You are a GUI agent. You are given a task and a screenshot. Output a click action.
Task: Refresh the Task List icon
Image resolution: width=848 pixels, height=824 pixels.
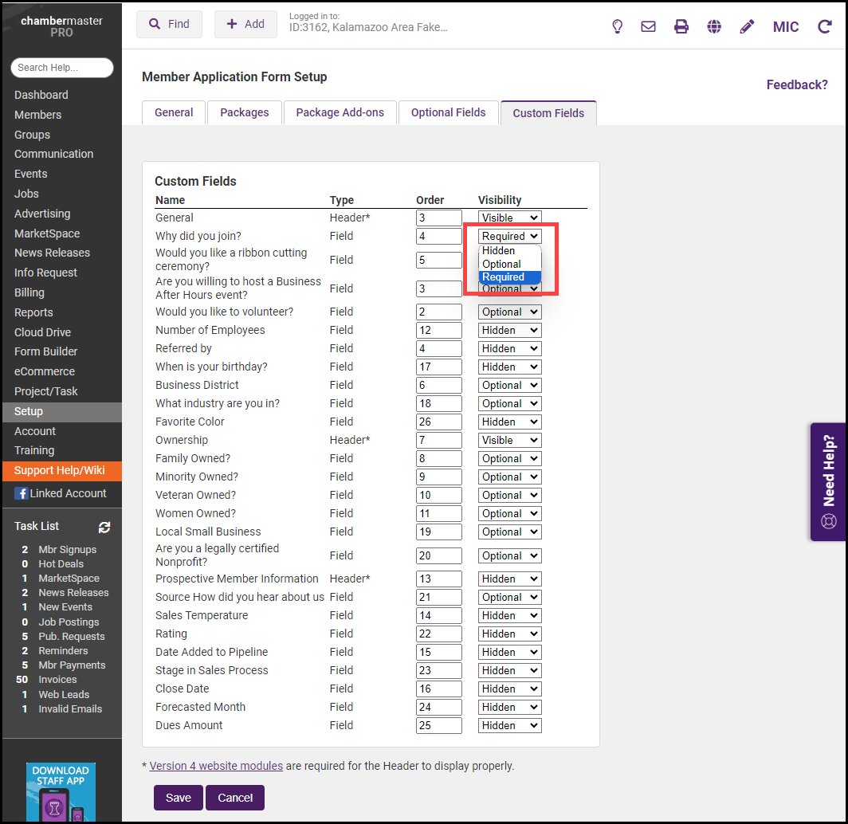(x=104, y=527)
